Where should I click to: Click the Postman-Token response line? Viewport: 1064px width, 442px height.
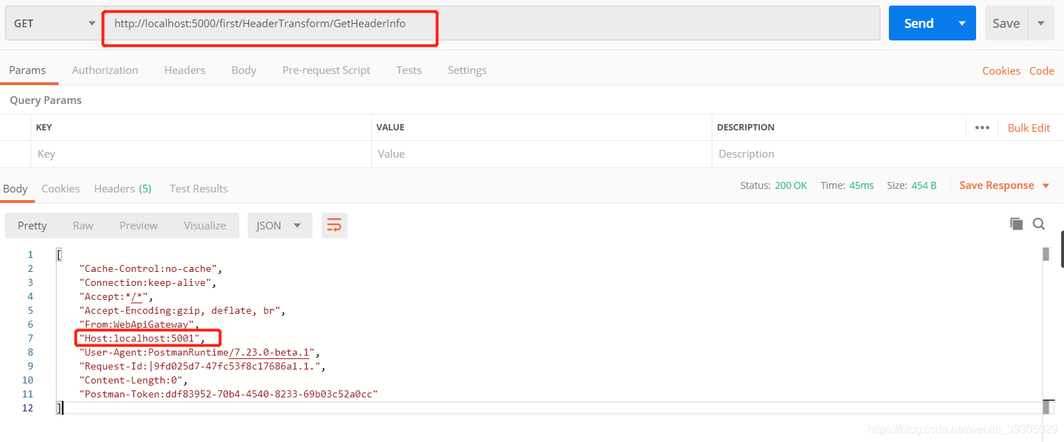(228, 394)
